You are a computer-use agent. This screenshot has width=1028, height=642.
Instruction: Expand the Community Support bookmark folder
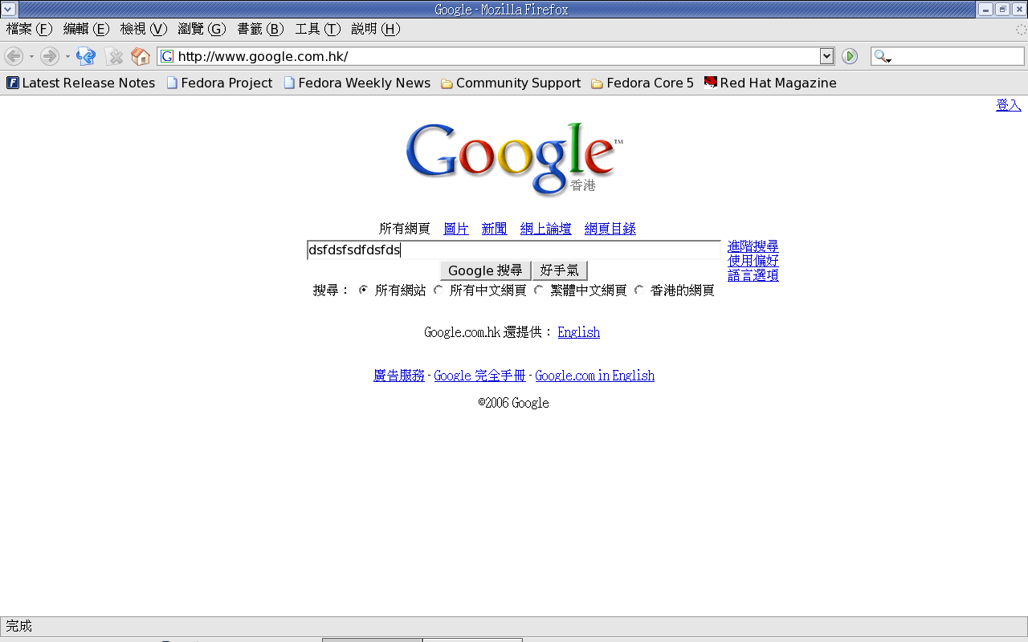pyautogui.click(x=510, y=83)
